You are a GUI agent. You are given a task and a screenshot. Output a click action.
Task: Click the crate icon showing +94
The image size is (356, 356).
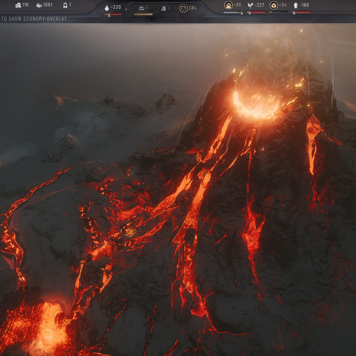274,5
